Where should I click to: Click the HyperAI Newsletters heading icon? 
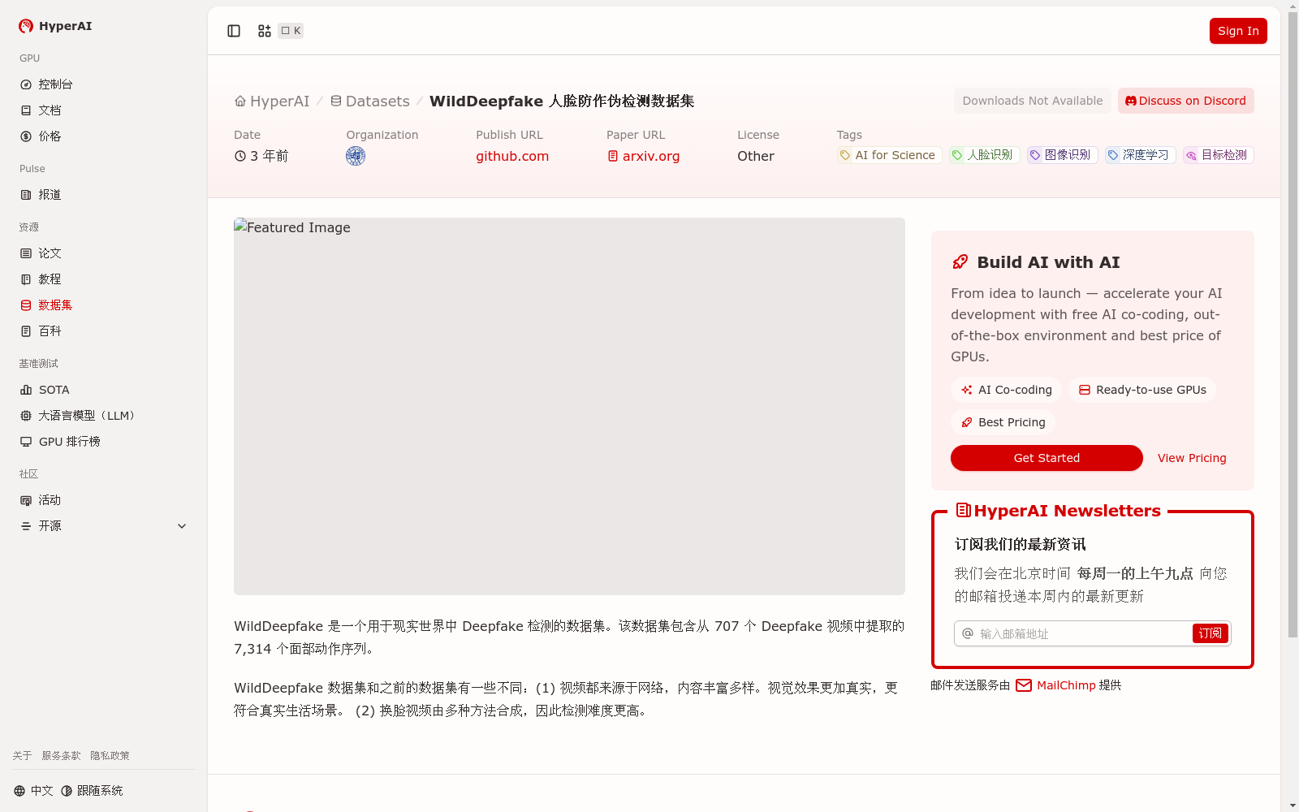[x=964, y=510]
